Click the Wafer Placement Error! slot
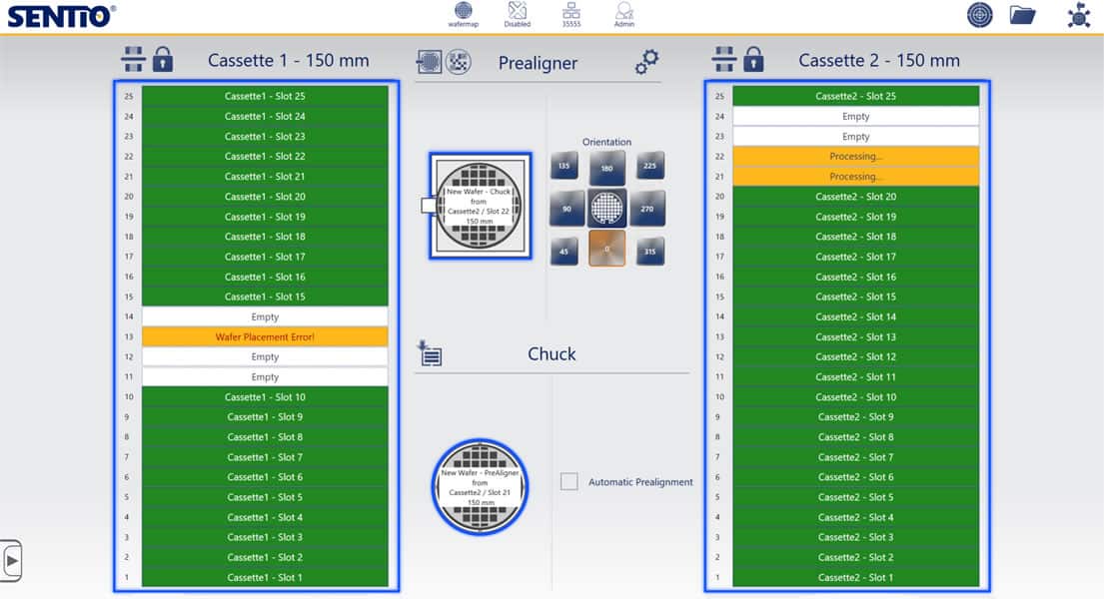The width and height of the screenshot is (1104, 599). click(265, 337)
